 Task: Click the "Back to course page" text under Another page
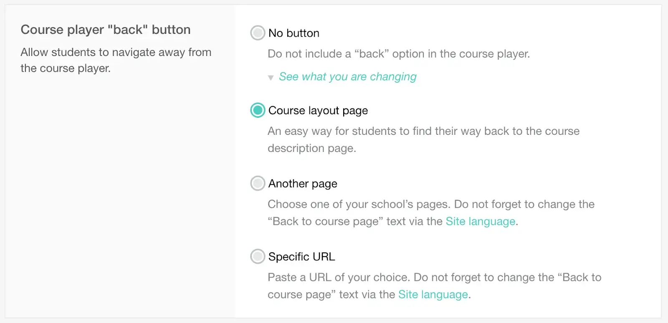[325, 221]
